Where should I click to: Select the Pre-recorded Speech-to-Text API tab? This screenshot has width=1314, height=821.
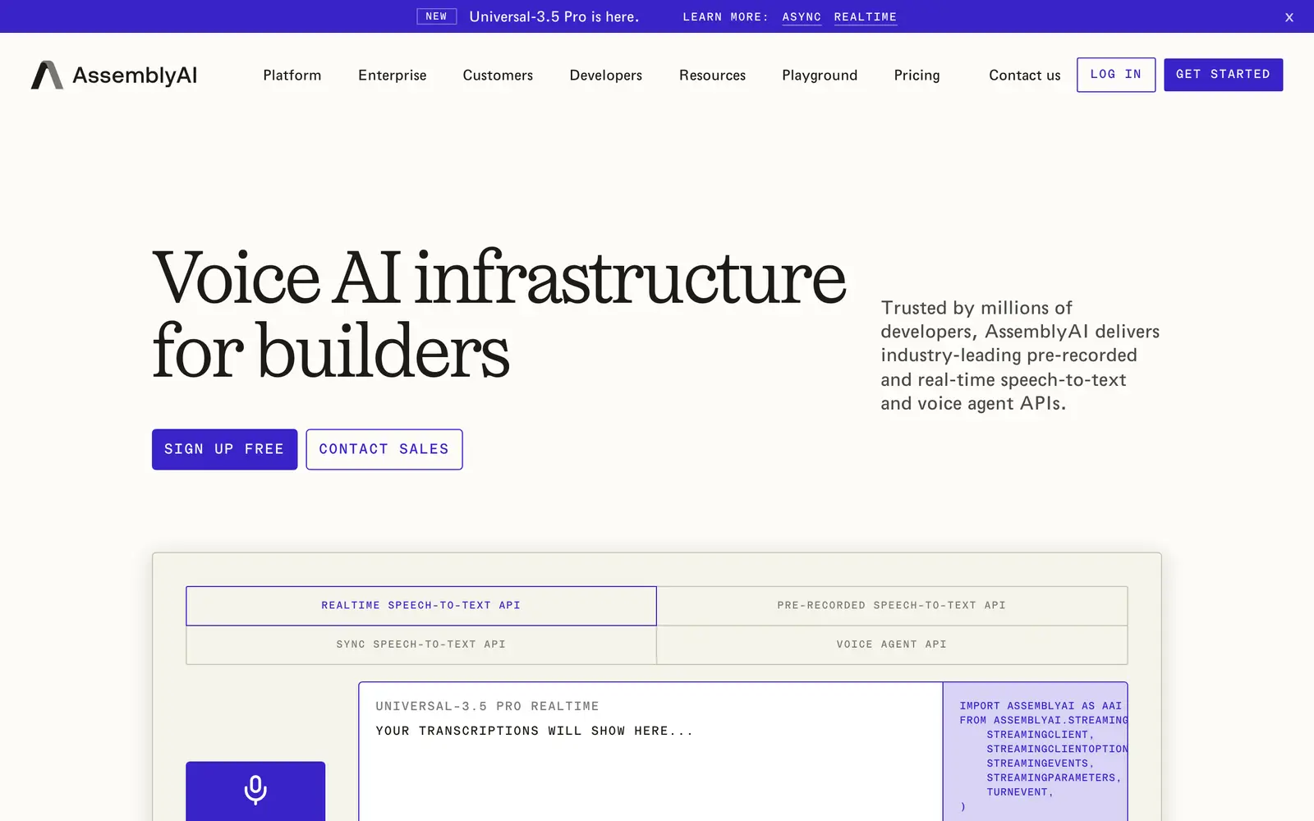(892, 606)
